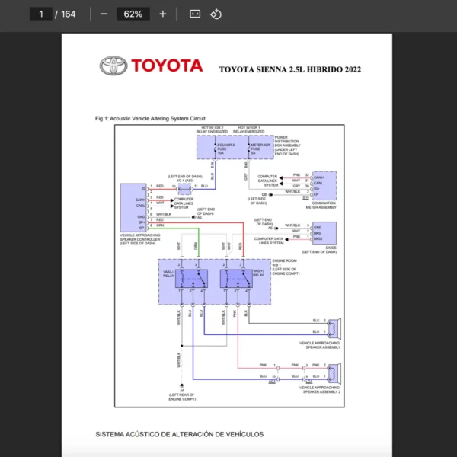Click the speaker controller connector block
The image size is (457, 457).
pyautogui.click(x=134, y=207)
